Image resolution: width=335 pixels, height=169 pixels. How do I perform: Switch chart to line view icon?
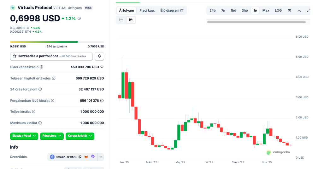(x=121, y=20)
